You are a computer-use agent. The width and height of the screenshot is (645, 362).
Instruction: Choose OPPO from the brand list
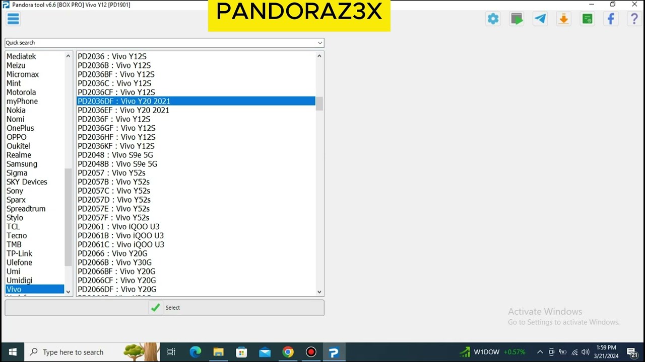(x=17, y=137)
